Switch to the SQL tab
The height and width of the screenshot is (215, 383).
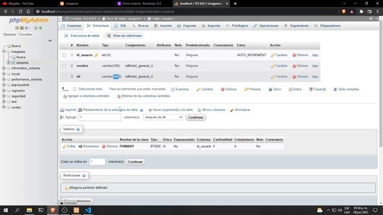click(120, 26)
